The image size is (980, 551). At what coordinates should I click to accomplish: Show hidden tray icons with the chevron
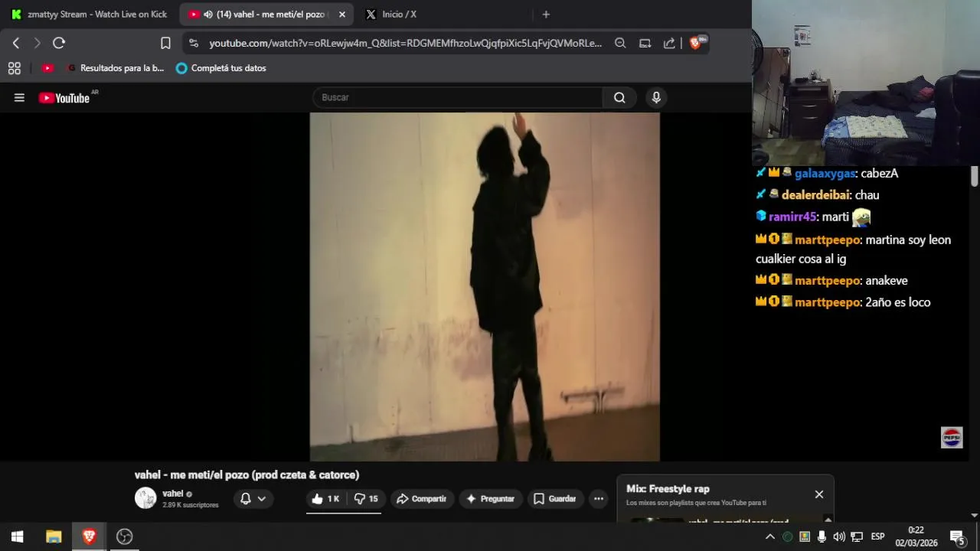click(x=770, y=536)
